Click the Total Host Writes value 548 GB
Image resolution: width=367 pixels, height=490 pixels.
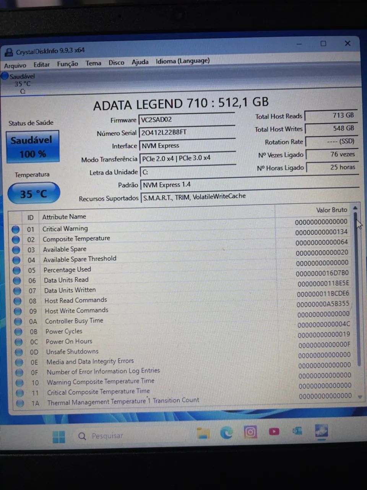(x=331, y=128)
